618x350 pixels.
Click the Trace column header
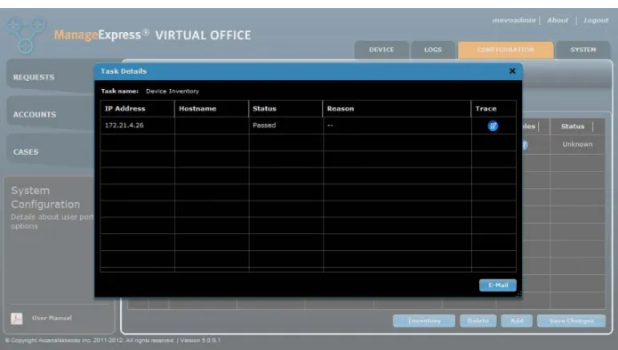click(494, 109)
